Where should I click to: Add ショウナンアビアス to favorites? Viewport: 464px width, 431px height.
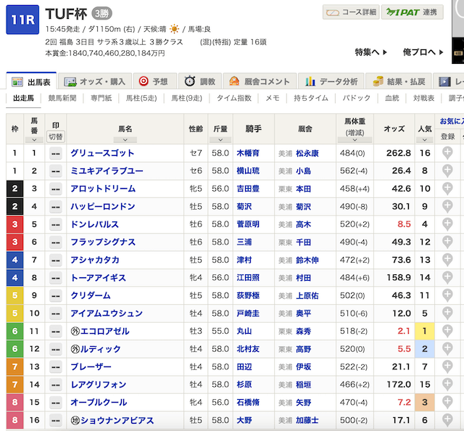click(447, 420)
